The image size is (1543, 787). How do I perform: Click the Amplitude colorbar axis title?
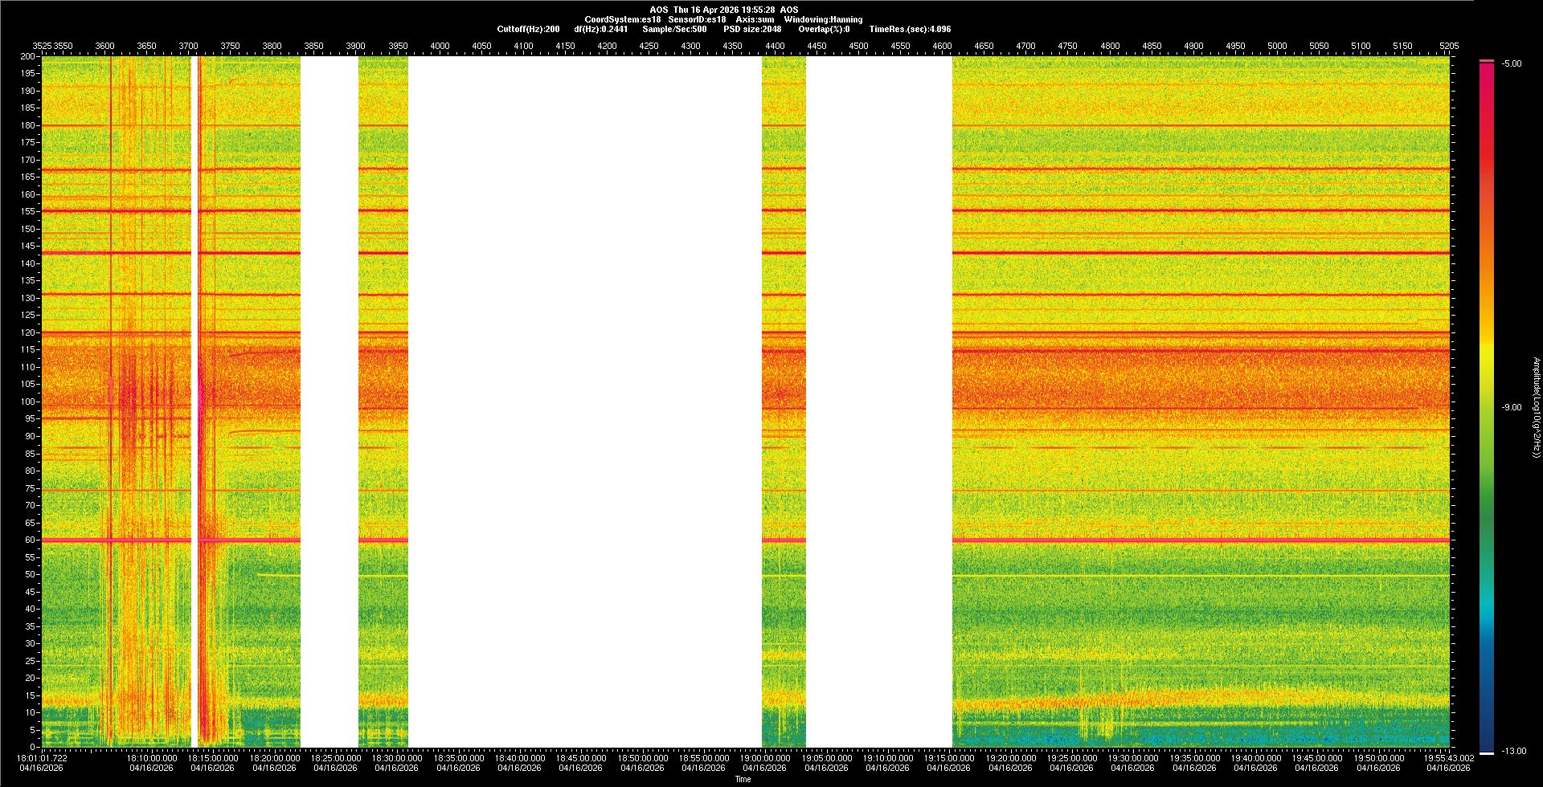point(1536,407)
